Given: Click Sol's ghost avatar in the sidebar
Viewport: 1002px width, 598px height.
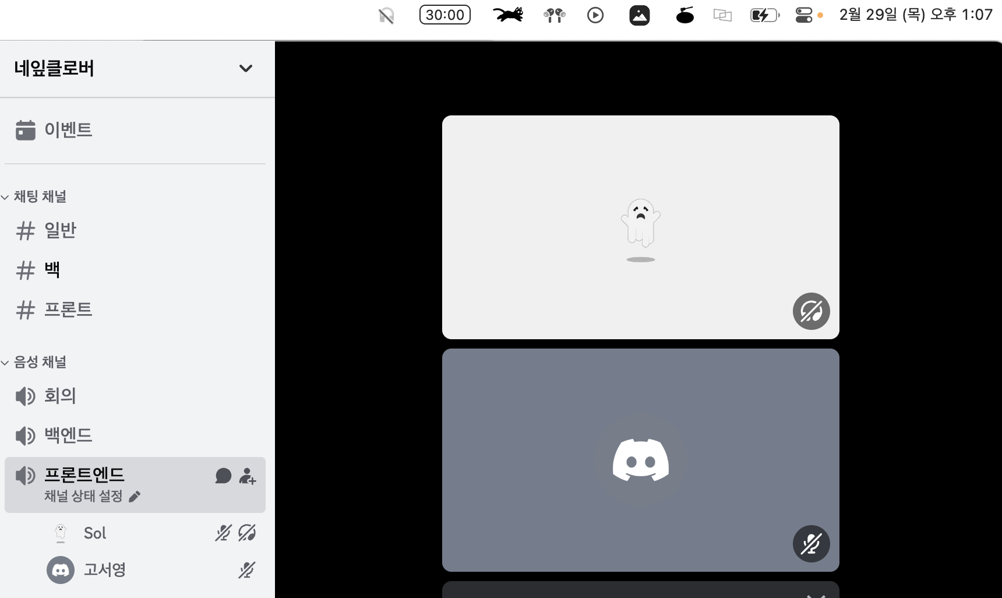Looking at the screenshot, I should pyautogui.click(x=61, y=533).
